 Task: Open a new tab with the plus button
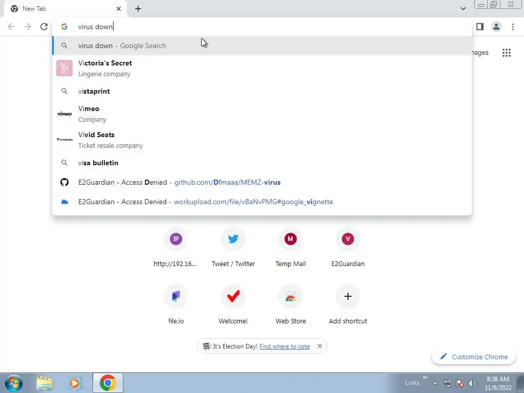[138, 9]
